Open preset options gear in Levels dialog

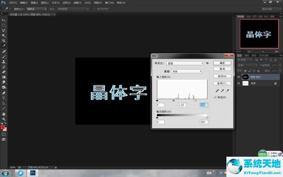[208, 63]
